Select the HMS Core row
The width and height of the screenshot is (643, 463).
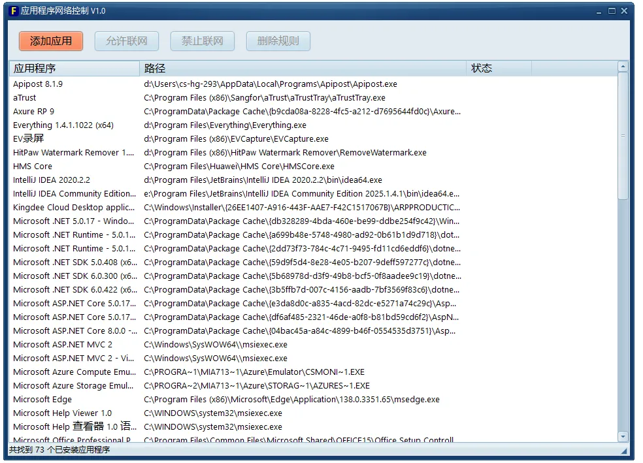tap(313, 167)
